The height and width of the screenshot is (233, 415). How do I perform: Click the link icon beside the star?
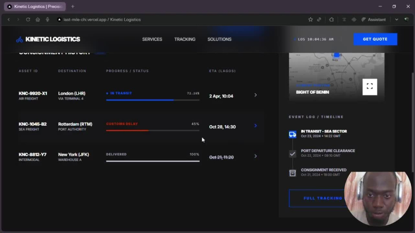pyautogui.click(x=319, y=19)
